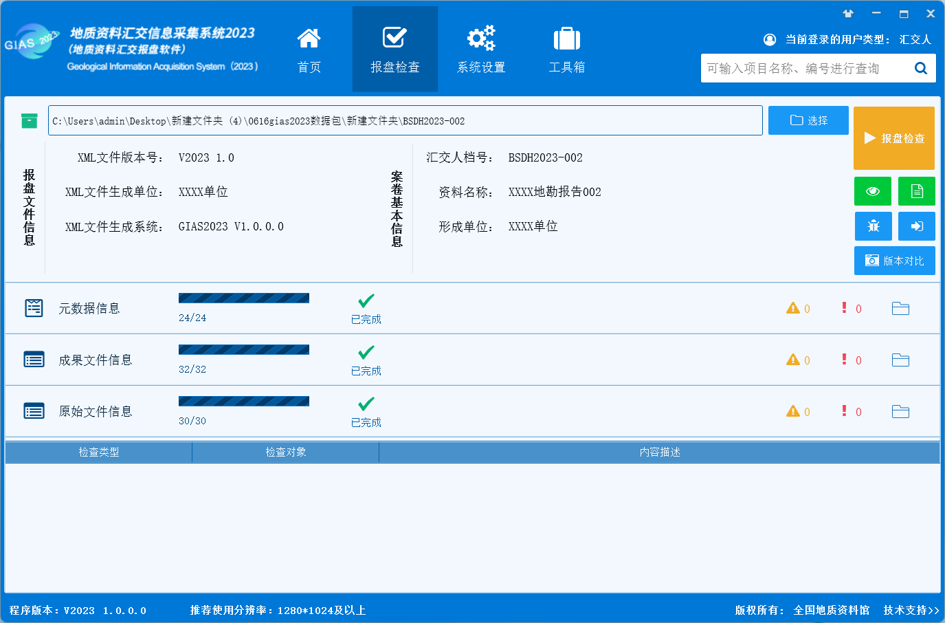Click warning icon in 元数据信息 row
This screenshot has width=945, height=623.
pyautogui.click(x=793, y=308)
